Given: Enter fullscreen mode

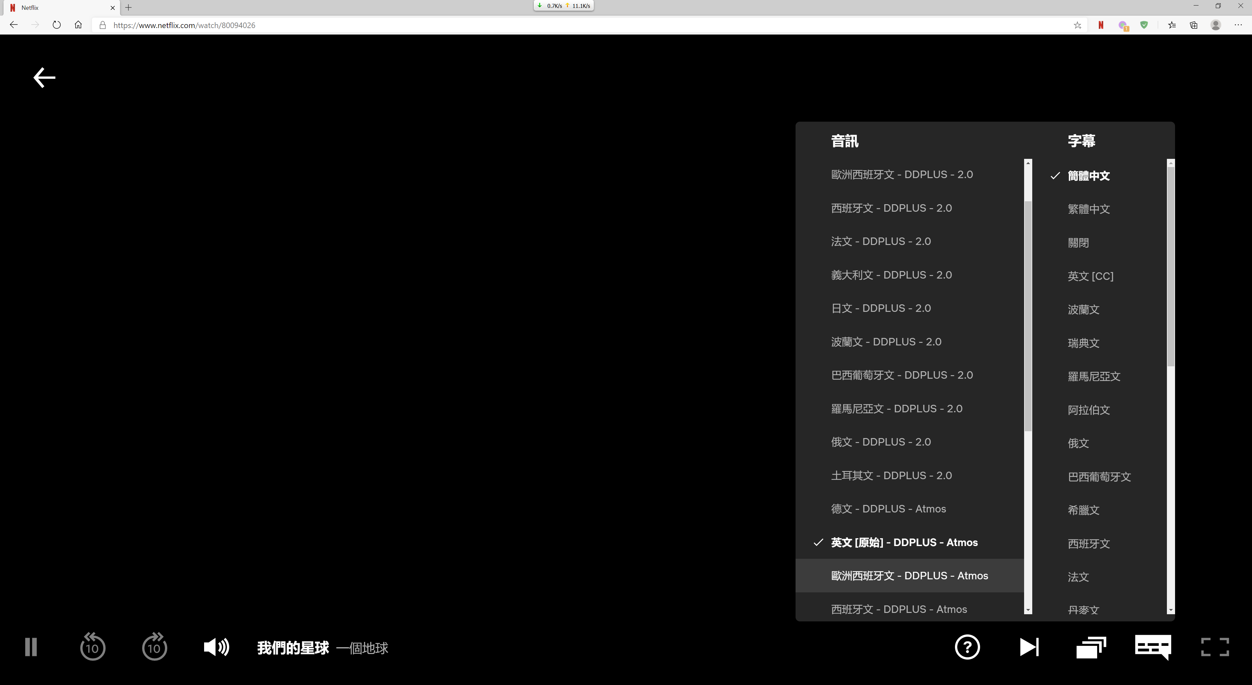Looking at the screenshot, I should coord(1215,647).
